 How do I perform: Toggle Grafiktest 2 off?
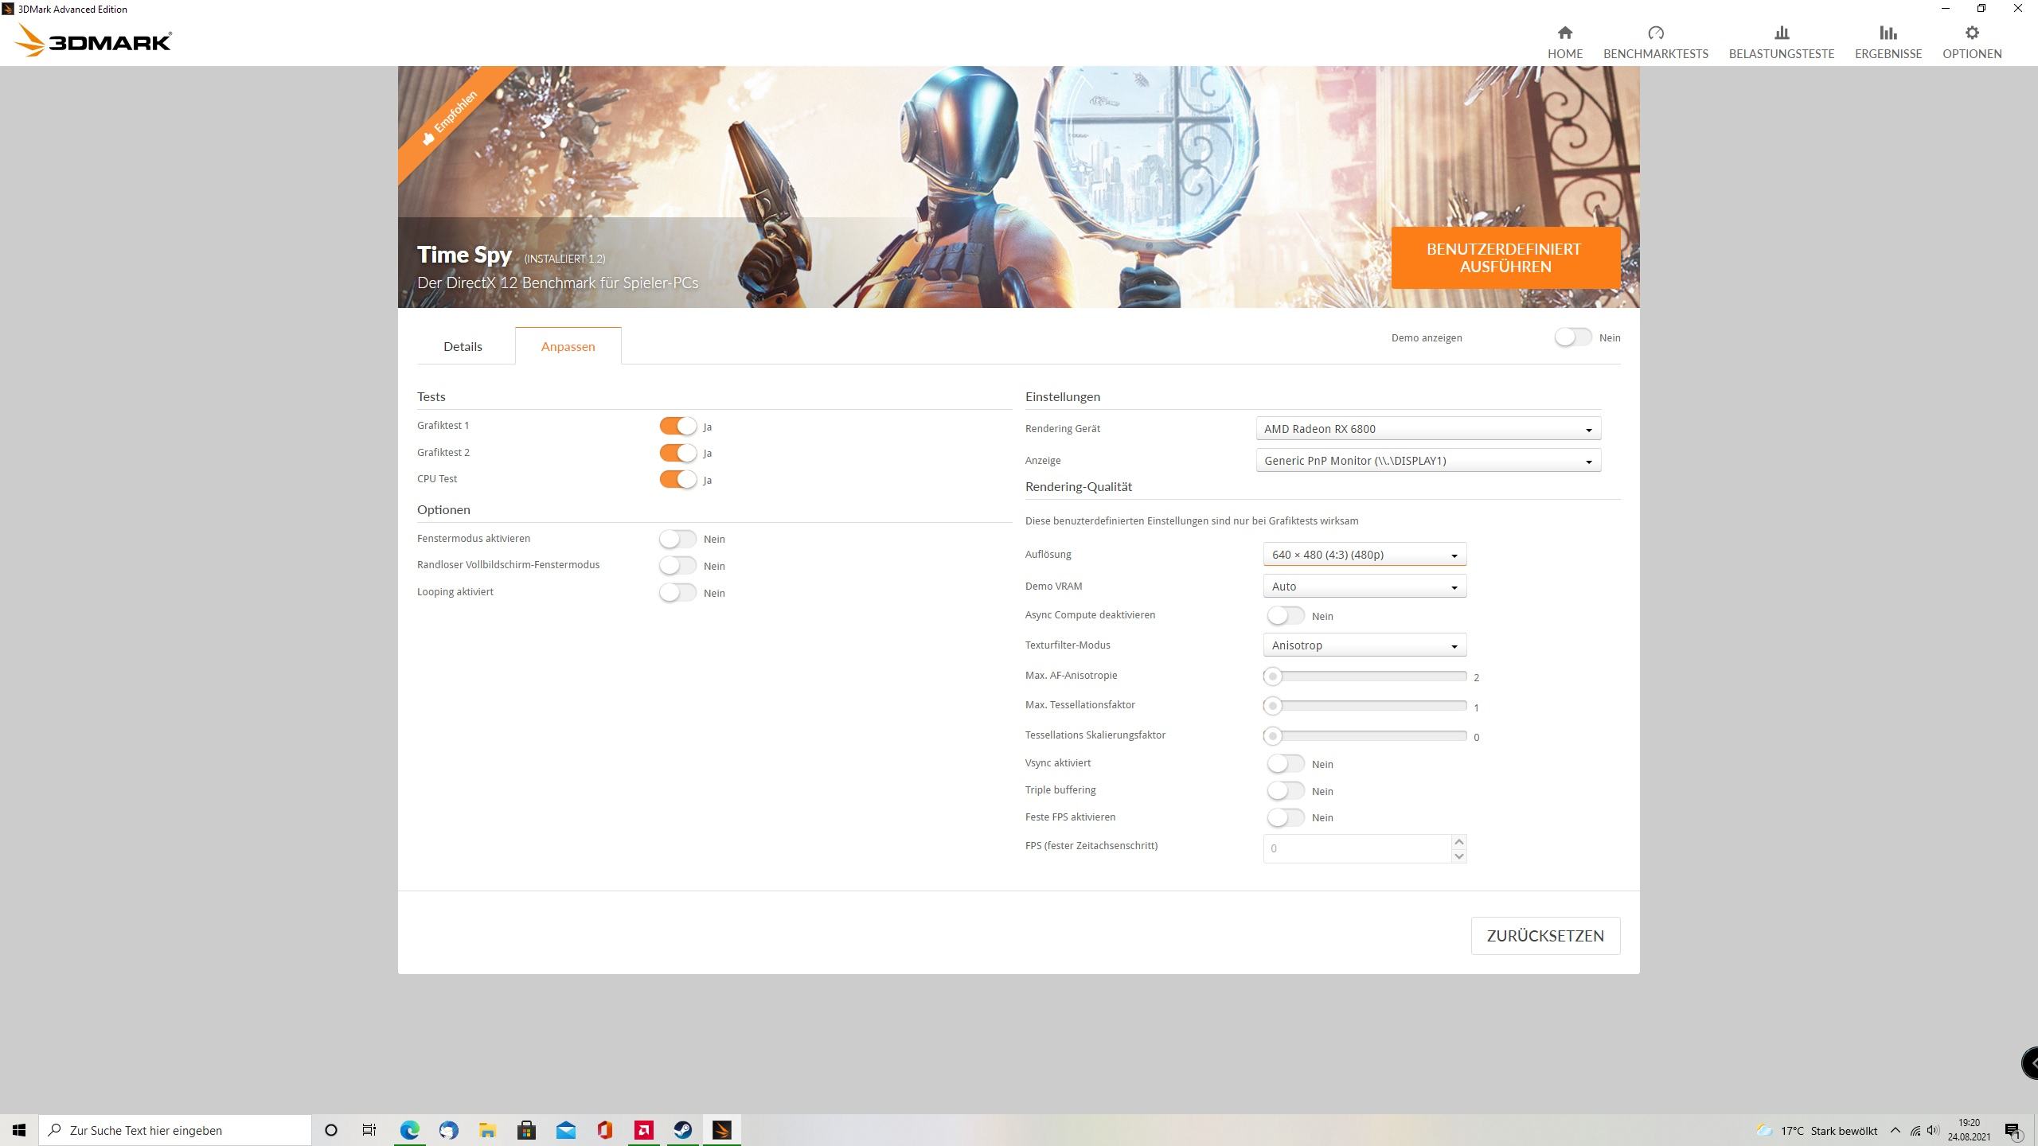click(677, 453)
